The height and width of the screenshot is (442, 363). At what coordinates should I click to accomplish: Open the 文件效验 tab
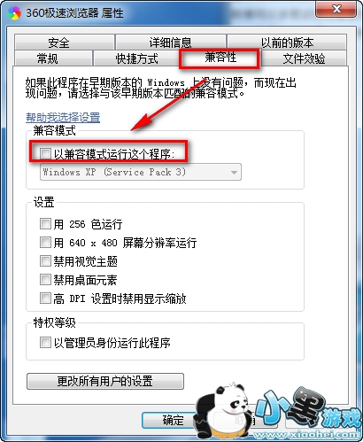tap(304, 58)
